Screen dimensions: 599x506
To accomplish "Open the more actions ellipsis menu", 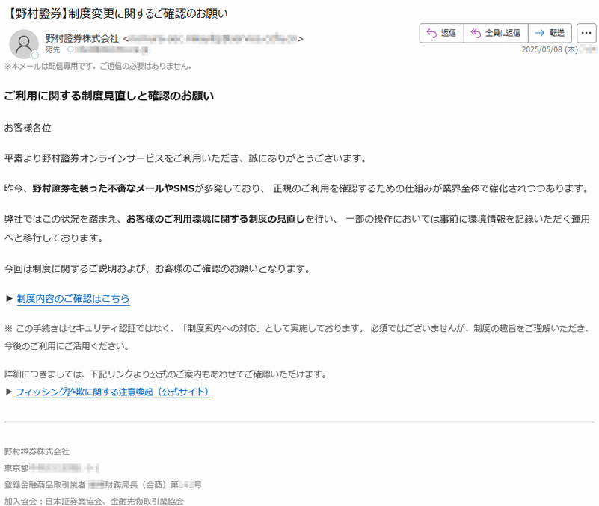I will pos(586,33).
